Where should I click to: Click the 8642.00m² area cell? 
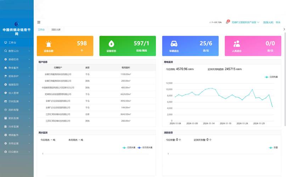[126, 114]
